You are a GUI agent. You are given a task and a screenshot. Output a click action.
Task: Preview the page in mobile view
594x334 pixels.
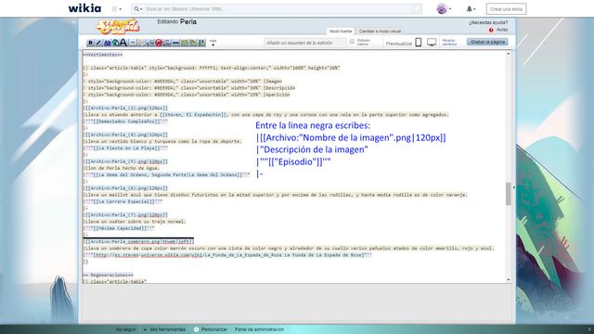tap(419, 43)
